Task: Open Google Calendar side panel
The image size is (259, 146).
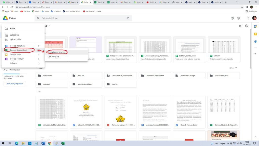Action: [255, 26]
